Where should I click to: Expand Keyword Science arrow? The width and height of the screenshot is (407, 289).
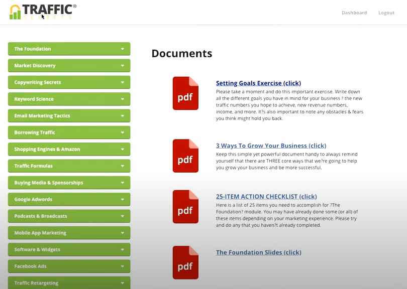click(123, 99)
